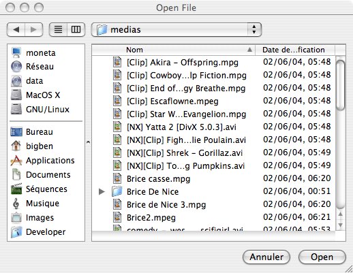The width and height of the screenshot is (353, 273).
Task: Select the [Clip] Escaflowne.mpeg file
Action: coord(213,101)
